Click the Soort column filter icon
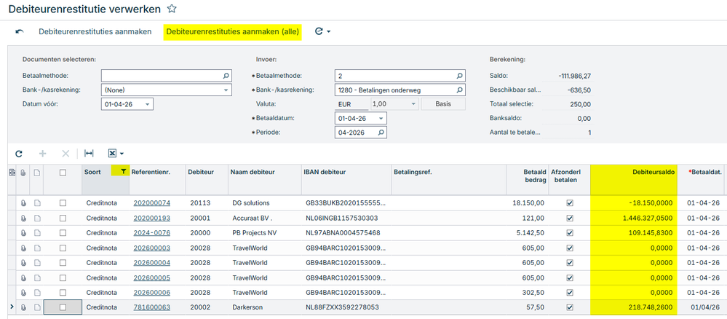The height and width of the screenshot is (319, 727). pos(123,171)
